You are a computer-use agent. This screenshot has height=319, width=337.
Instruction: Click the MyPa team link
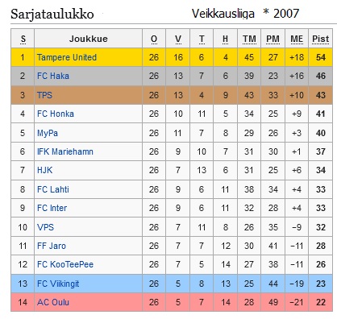coord(48,133)
